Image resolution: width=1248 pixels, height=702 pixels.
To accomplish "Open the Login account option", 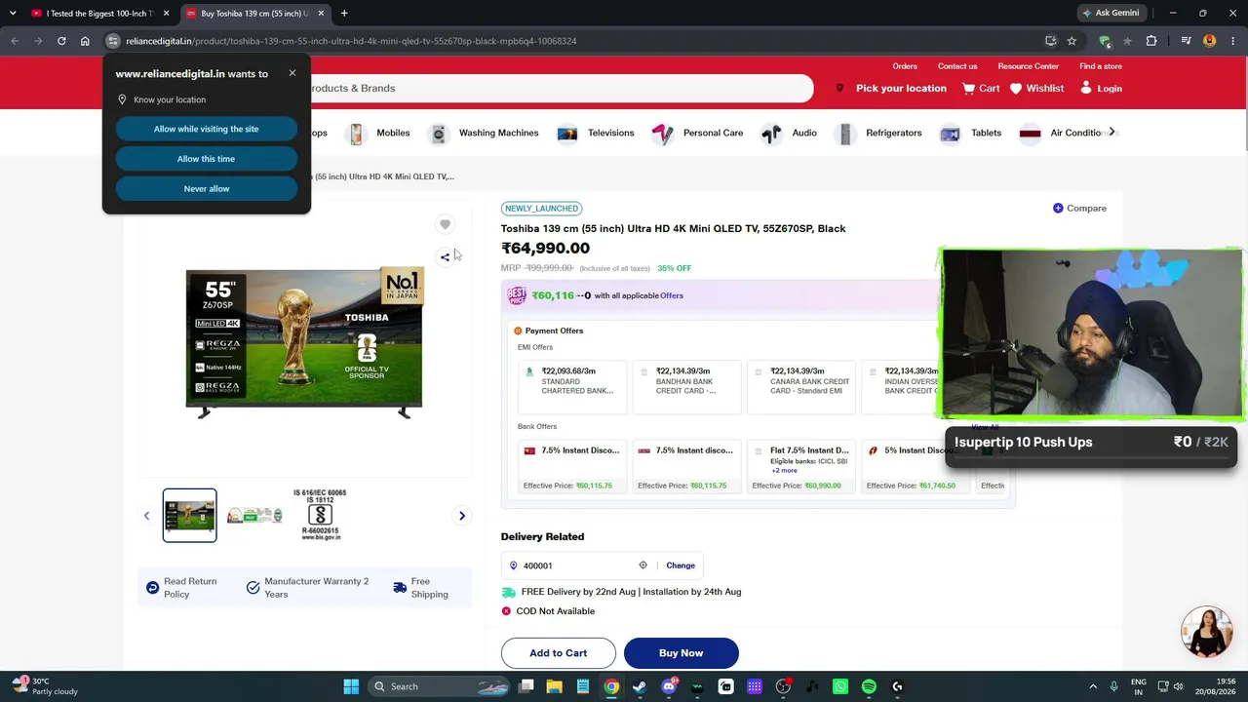I will (1101, 89).
